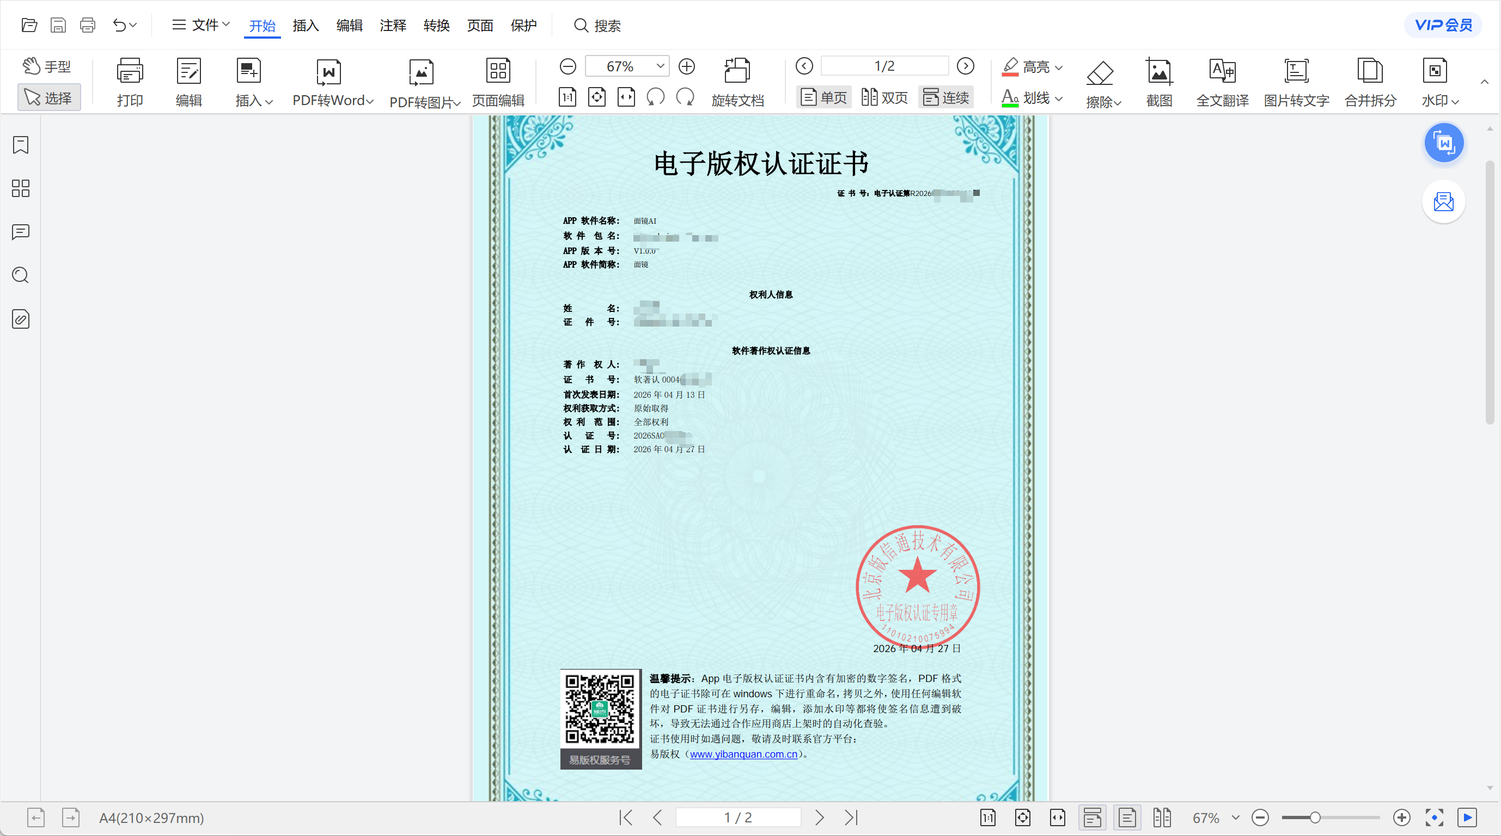Open the 67% zoom level combo box
The height and width of the screenshot is (836, 1501).
627,66
